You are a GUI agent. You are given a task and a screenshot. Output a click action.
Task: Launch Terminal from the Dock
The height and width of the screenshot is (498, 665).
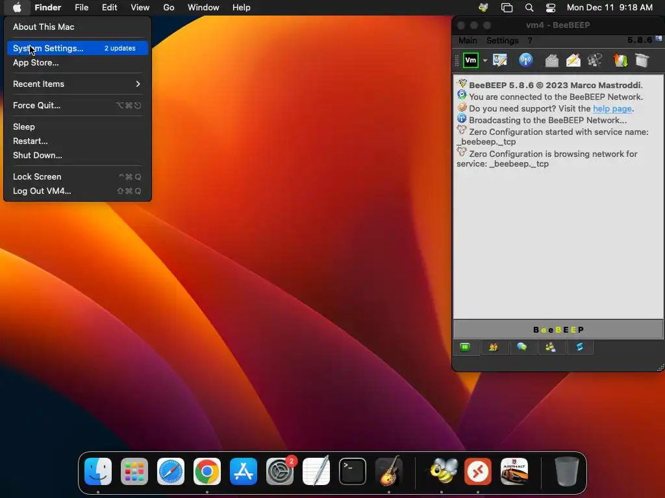click(x=353, y=471)
